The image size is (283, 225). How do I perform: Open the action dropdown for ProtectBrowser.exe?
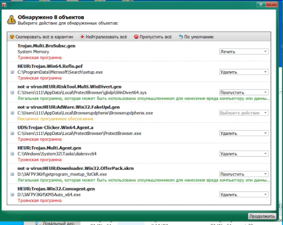(x=244, y=133)
